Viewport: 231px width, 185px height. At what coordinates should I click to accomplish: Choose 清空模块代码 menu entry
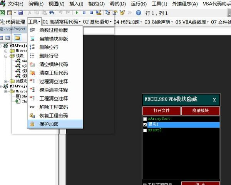point(55,64)
